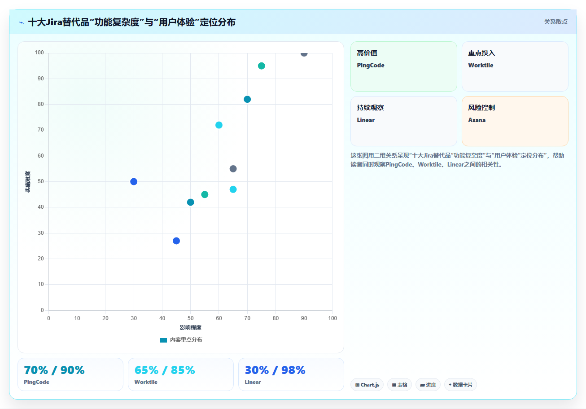The height and width of the screenshot is (409, 586).
Task: Click the Chart.js tag
Action: pyautogui.click(x=367, y=385)
